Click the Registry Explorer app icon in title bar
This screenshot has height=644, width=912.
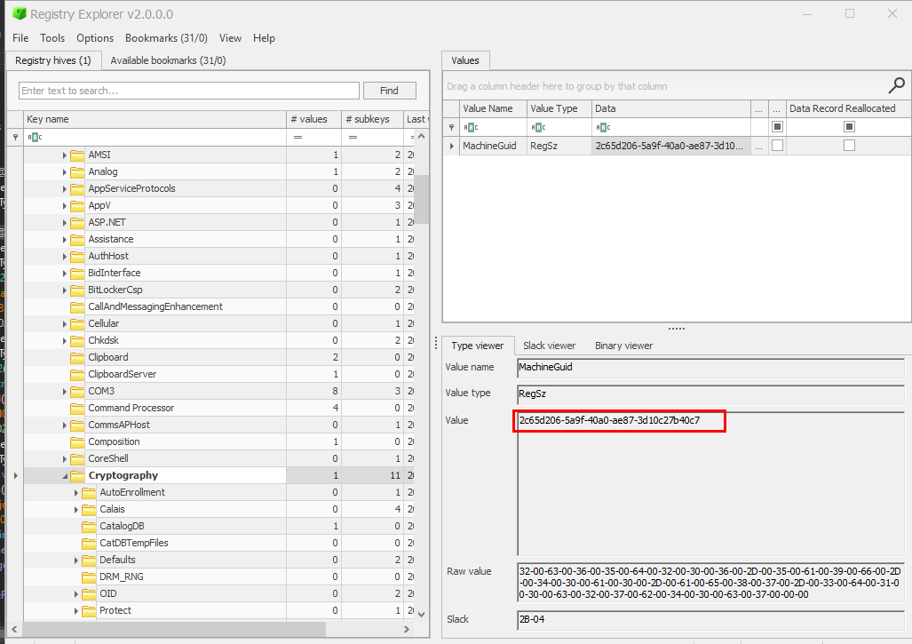20,13
